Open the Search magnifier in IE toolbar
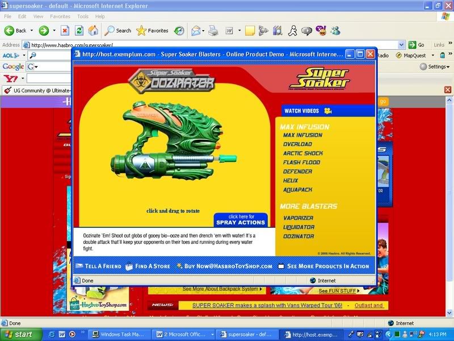Image resolution: width=454 pixels, height=341 pixels. tap(118, 31)
